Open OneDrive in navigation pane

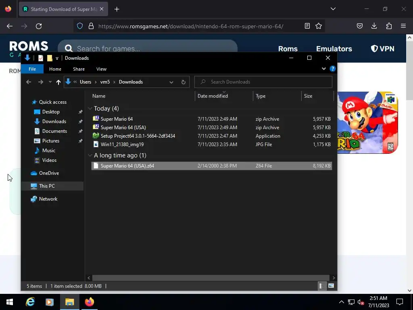point(49,173)
